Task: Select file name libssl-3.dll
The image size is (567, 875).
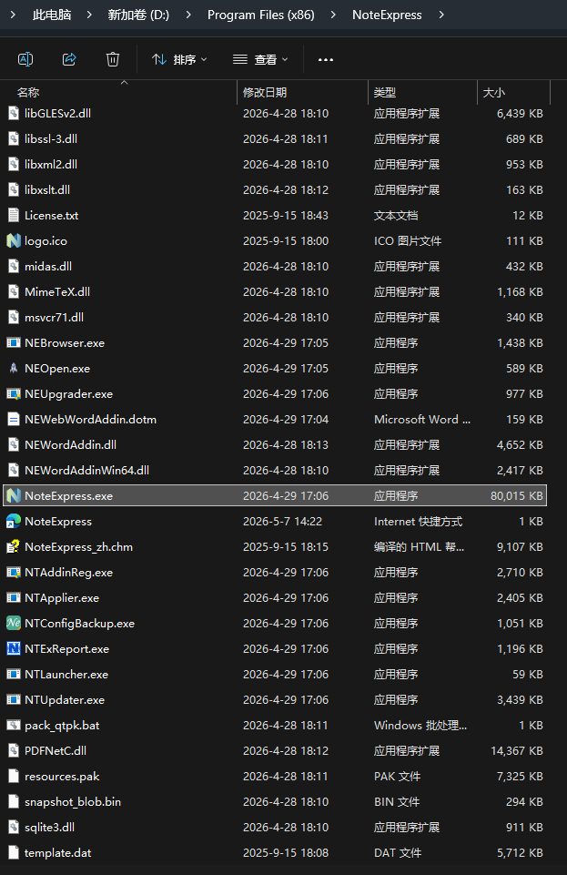Action: tap(51, 139)
